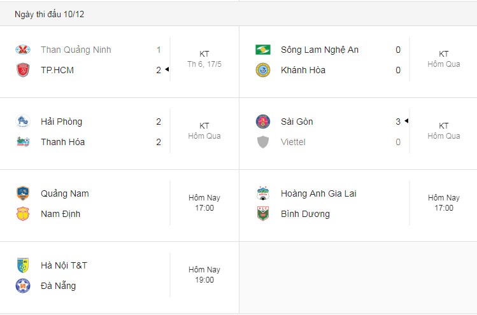
Task: Open the Hải Phòng team name link
Action: point(61,122)
